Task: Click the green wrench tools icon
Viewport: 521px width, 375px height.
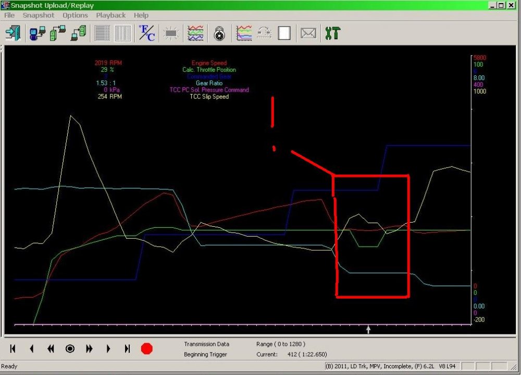Action: (x=332, y=33)
